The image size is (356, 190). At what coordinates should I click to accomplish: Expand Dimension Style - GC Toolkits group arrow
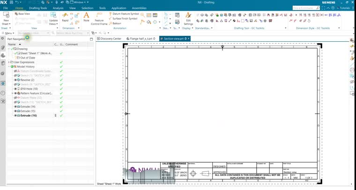coord(339,28)
